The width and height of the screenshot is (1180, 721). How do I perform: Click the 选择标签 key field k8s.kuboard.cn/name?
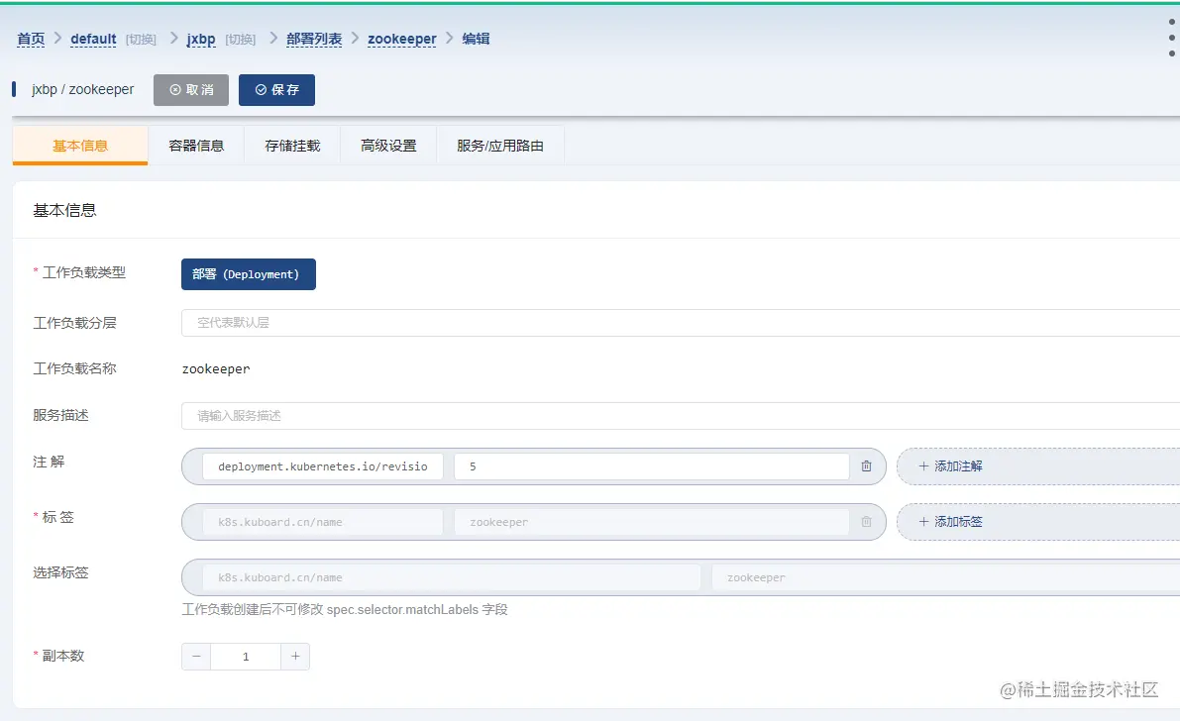point(452,578)
